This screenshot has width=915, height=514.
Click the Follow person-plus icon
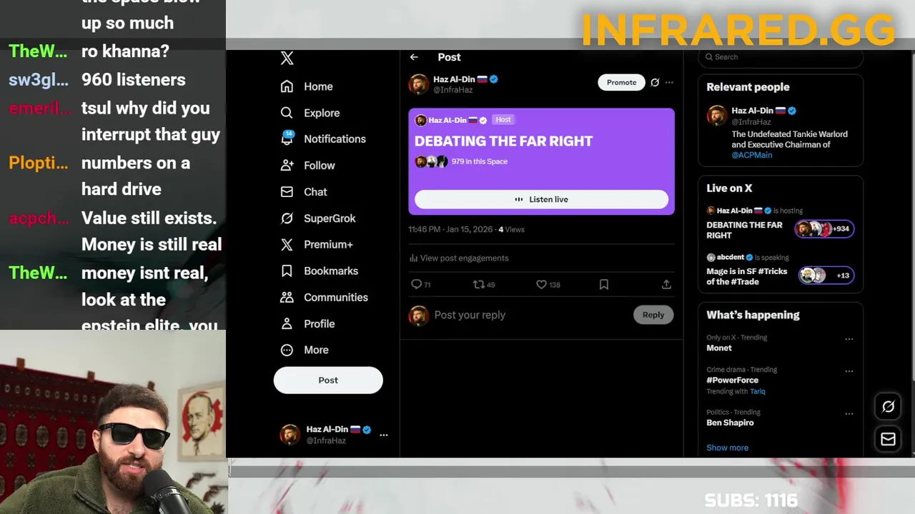(x=287, y=166)
